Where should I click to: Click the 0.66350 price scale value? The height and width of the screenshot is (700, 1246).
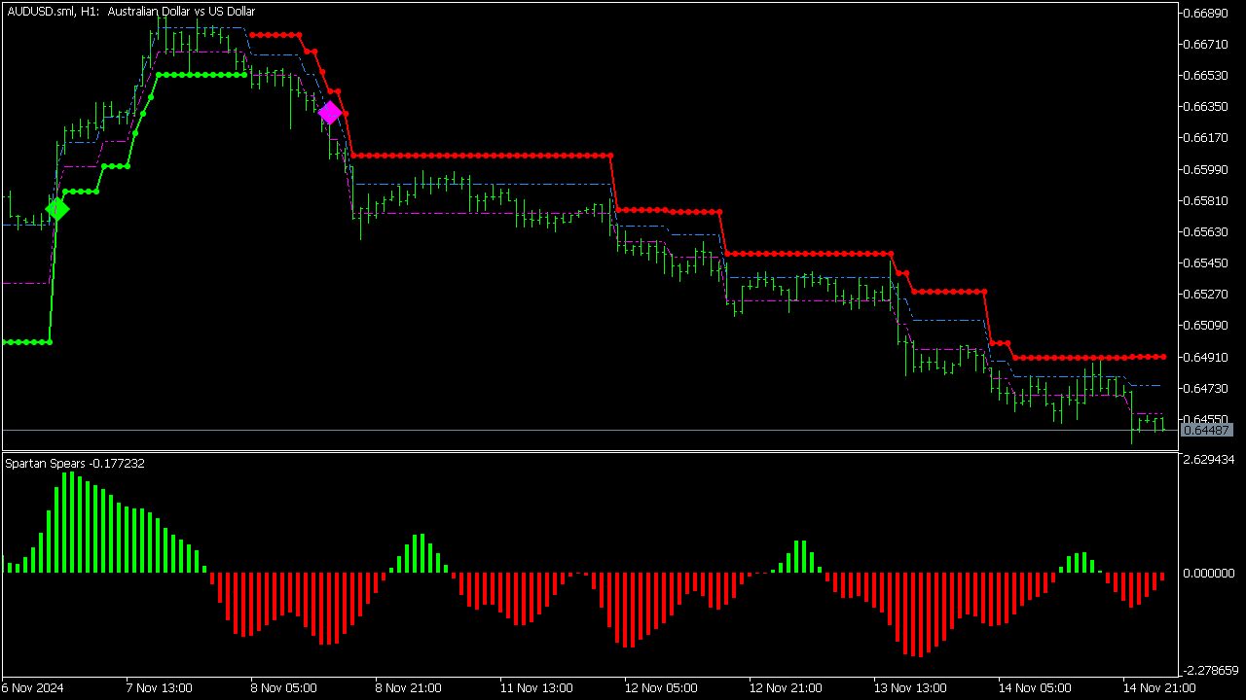1206,107
